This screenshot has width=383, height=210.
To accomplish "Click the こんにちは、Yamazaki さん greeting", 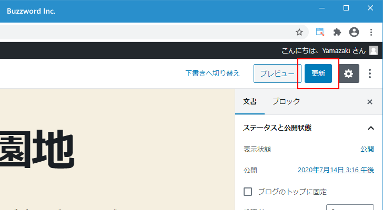I will click(324, 50).
